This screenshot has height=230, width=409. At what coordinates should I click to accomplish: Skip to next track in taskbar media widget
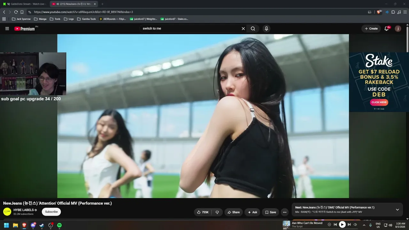click(349, 225)
